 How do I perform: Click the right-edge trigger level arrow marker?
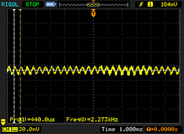pyautogui.click(x=179, y=70)
